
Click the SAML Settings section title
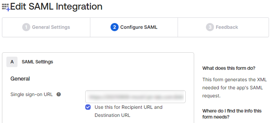[37, 62]
